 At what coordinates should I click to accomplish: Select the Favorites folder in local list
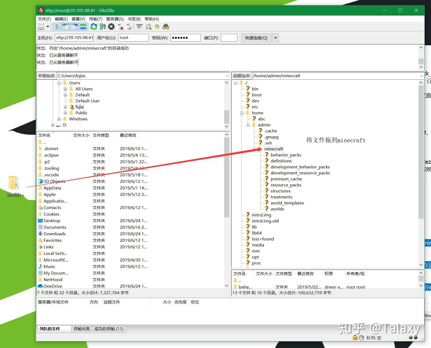(52, 240)
